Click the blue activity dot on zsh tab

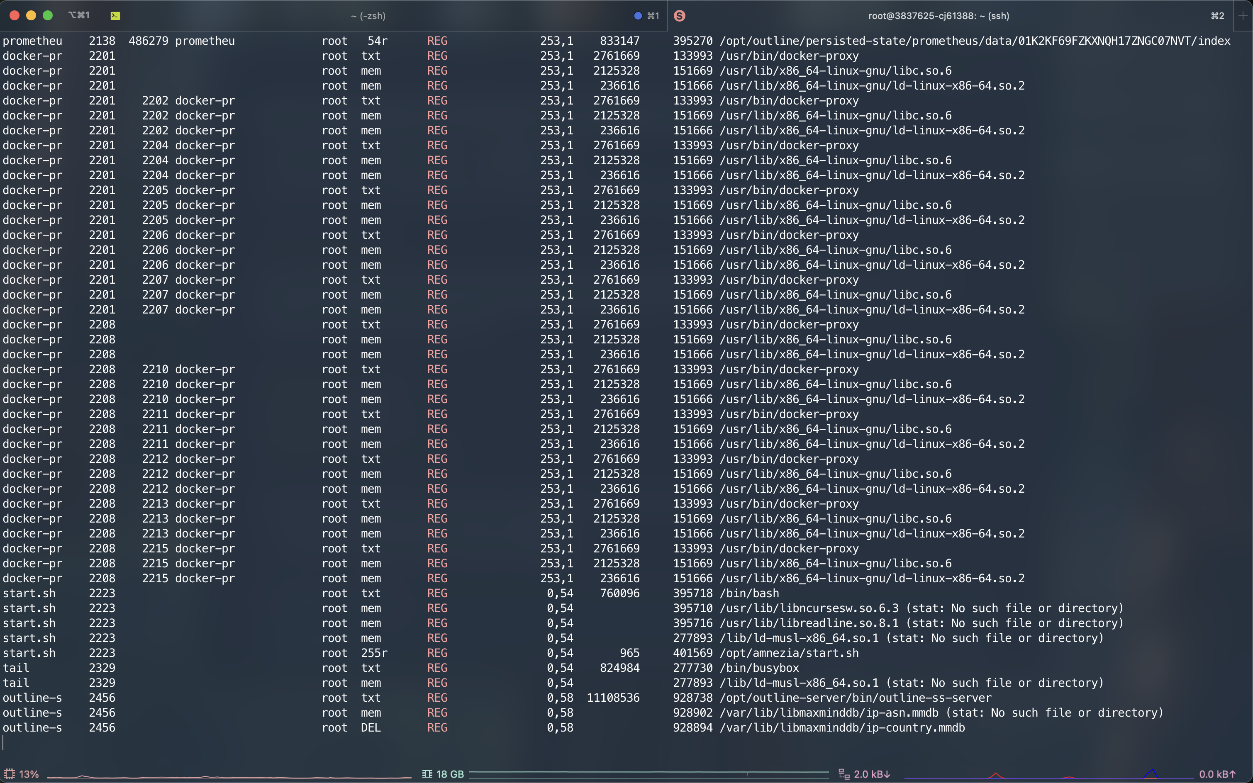[638, 16]
